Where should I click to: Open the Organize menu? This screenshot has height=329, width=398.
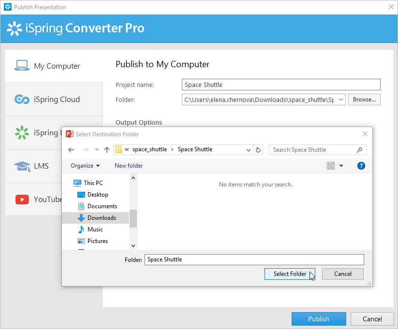tap(85, 166)
